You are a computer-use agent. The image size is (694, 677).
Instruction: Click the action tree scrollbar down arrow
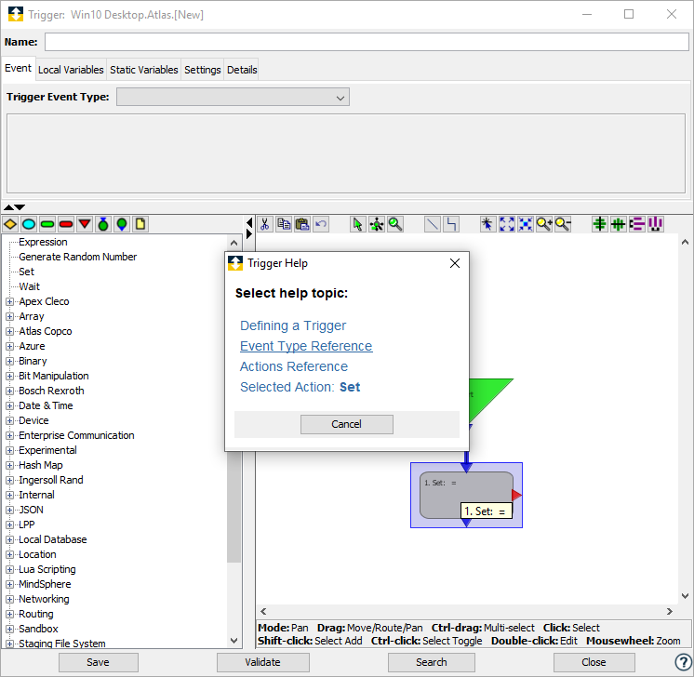234,641
